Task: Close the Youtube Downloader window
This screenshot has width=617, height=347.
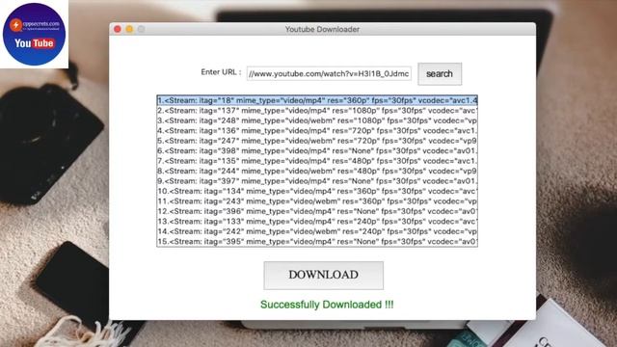Action: pyautogui.click(x=118, y=29)
